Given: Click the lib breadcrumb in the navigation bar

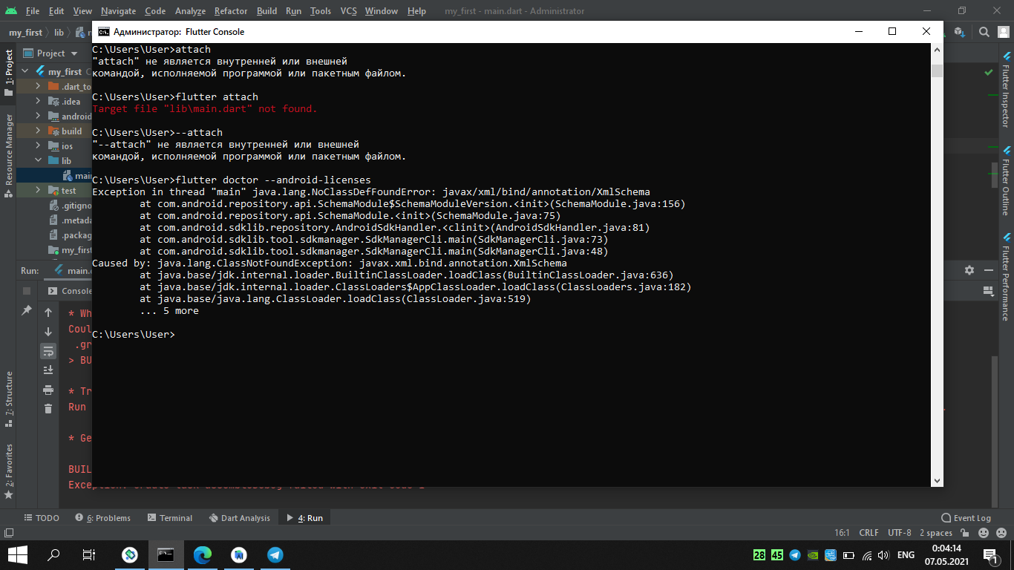Looking at the screenshot, I should click(59, 33).
